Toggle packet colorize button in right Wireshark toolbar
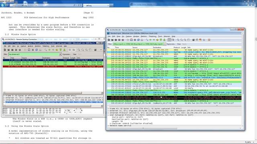257x144 pixels. click(x=169, y=40)
